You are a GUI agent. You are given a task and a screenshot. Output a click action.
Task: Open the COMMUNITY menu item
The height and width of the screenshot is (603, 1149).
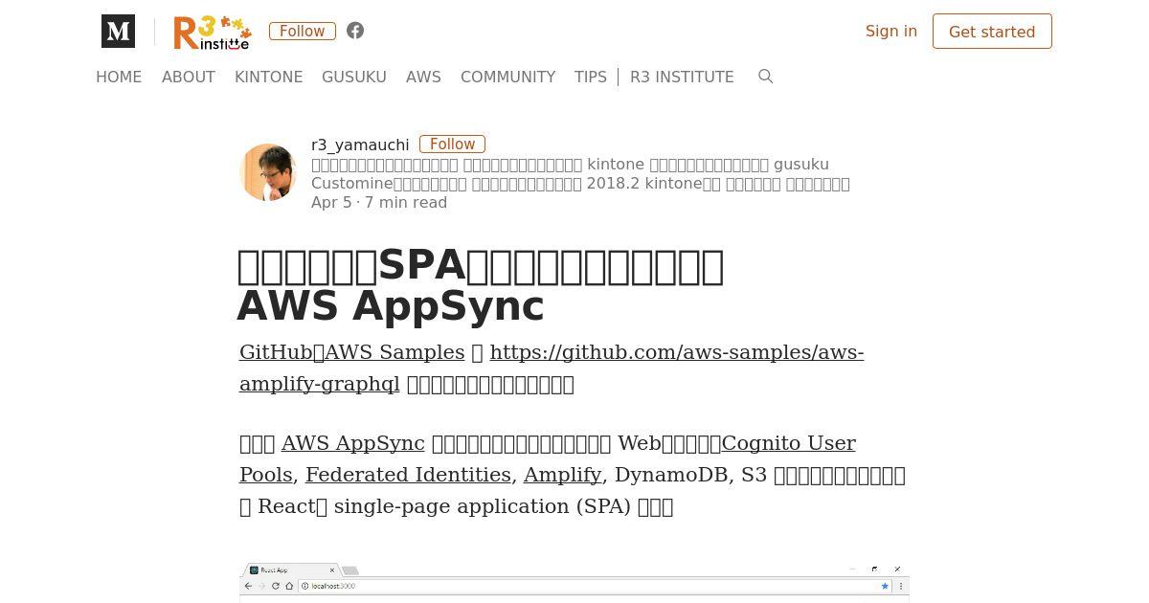tap(507, 77)
